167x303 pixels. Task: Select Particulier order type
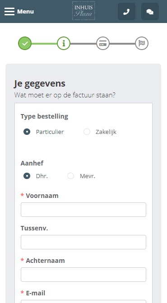27,132
